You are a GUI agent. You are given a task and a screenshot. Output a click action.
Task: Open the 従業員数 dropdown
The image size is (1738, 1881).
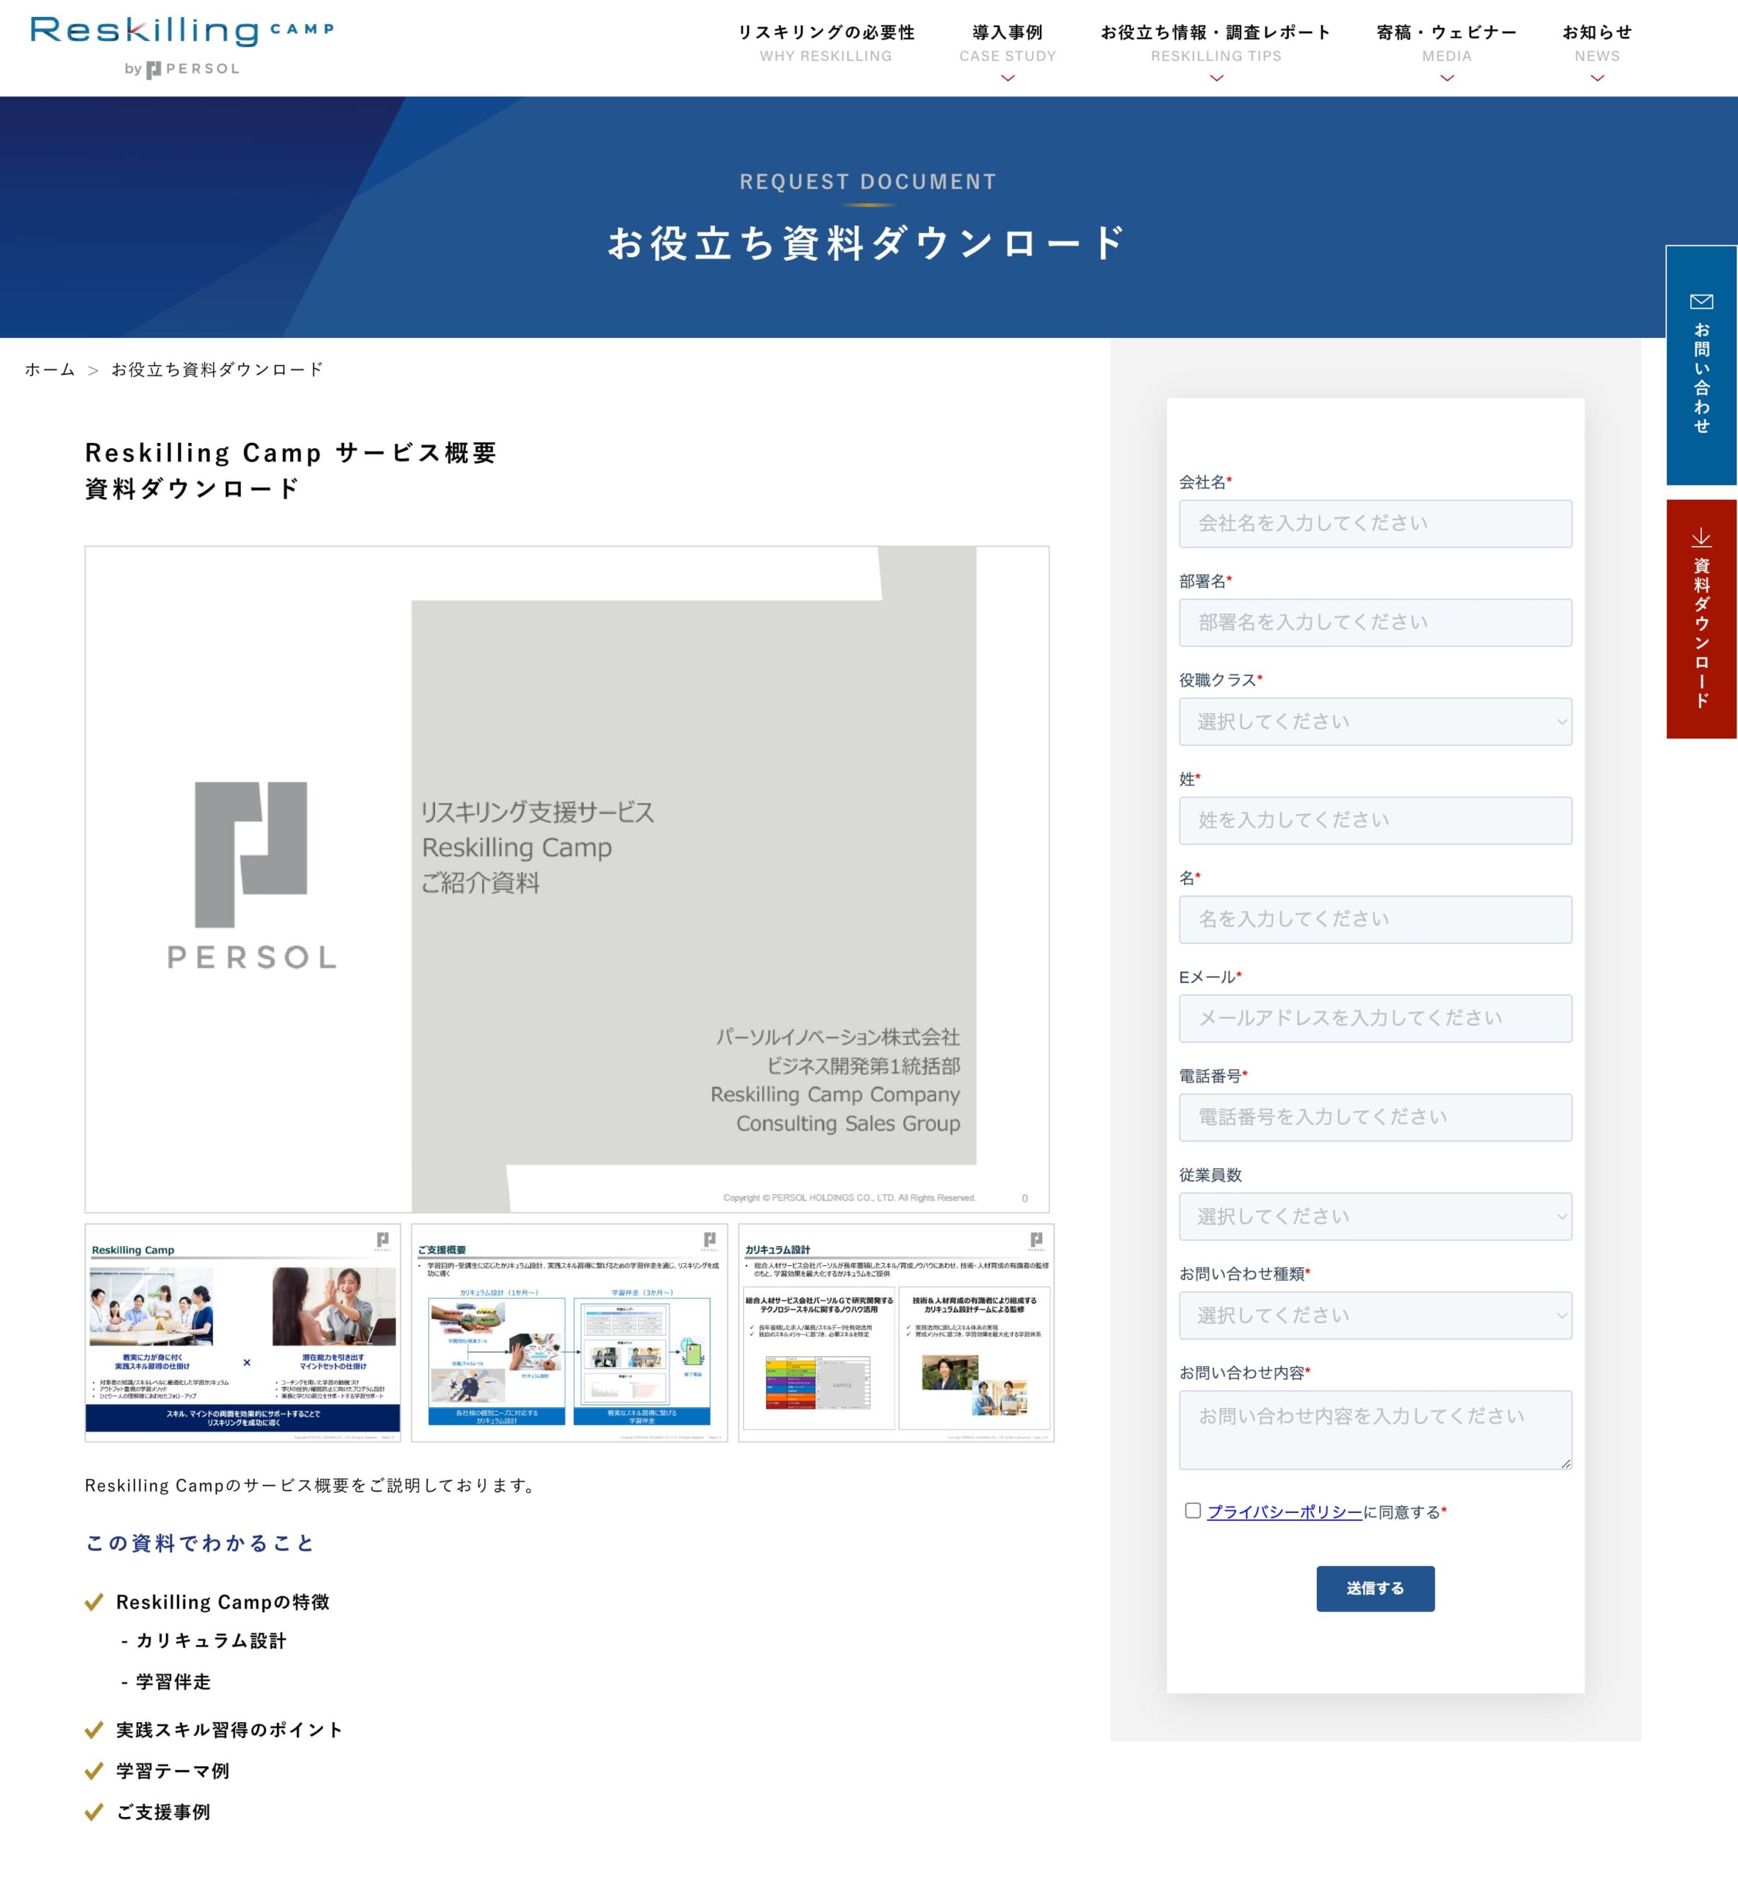1375,1216
